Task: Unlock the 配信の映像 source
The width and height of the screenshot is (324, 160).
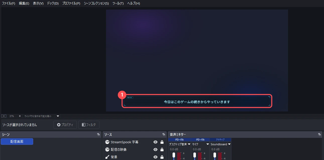Action: coord(162,149)
